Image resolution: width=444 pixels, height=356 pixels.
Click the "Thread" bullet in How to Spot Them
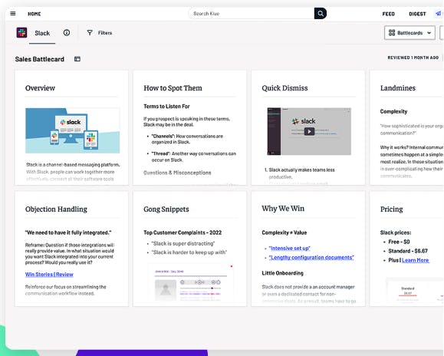(x=194, y=157)
